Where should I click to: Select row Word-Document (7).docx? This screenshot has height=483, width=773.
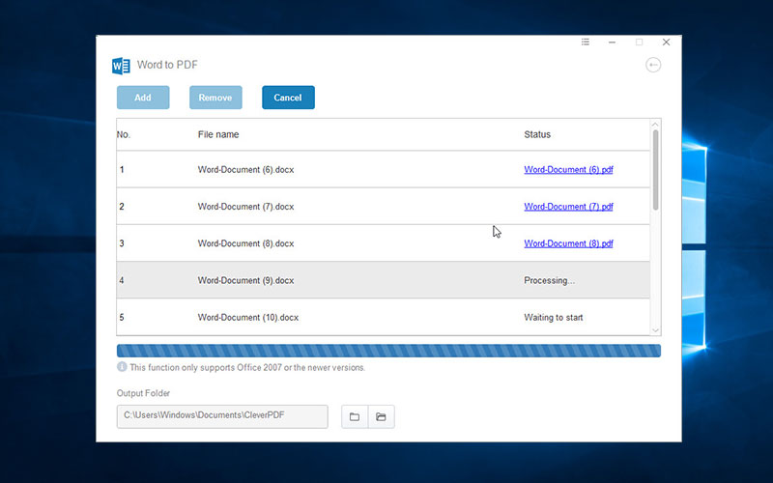383,206
